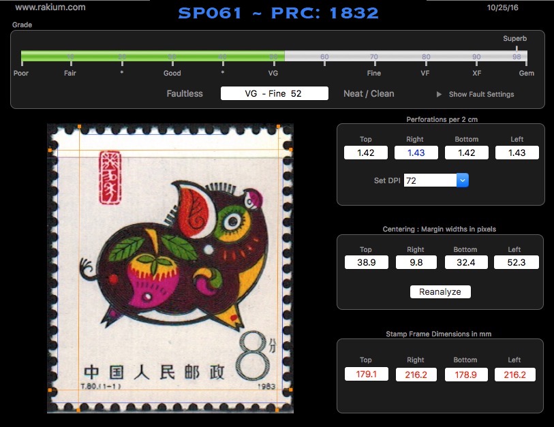Click Left perforation value 1.43

pyautogui.click(x=517, y=153)
